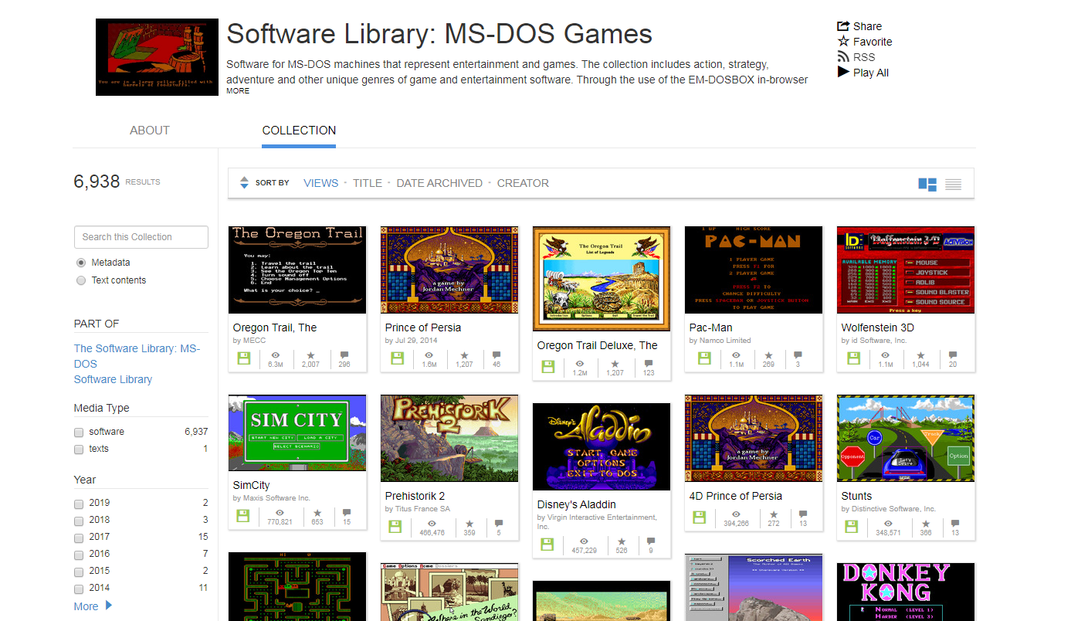Sort results by DATE ARCHIVED
1088x621 pixels.
coord(439,183)
